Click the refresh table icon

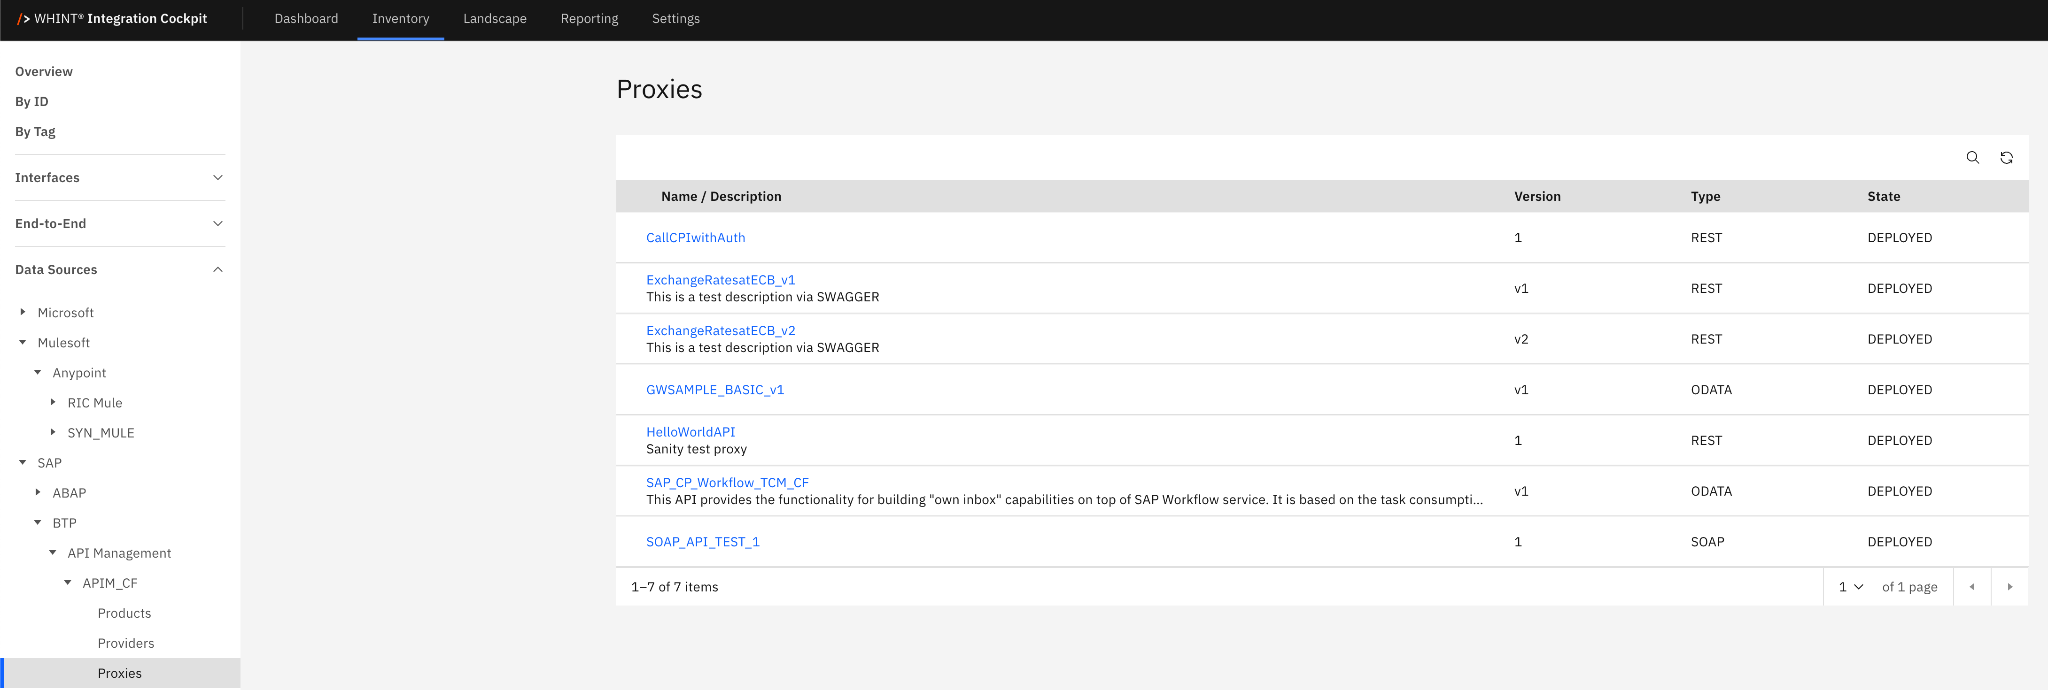(x=2006, y=157)
